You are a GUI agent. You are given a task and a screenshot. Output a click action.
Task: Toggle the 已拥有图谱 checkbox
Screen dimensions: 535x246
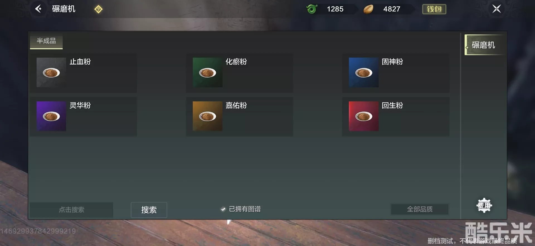[223, 209]
